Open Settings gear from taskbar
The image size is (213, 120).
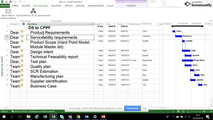coord(95,117)
